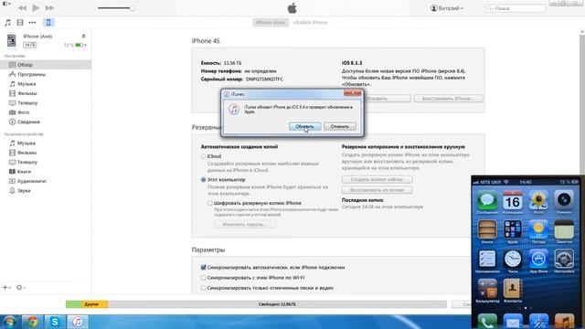Click the Изменить пароль... button
The width and height of the screenshot is (585, 329).
(245, 225)
